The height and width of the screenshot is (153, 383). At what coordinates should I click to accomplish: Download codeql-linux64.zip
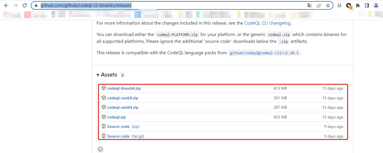124,88
